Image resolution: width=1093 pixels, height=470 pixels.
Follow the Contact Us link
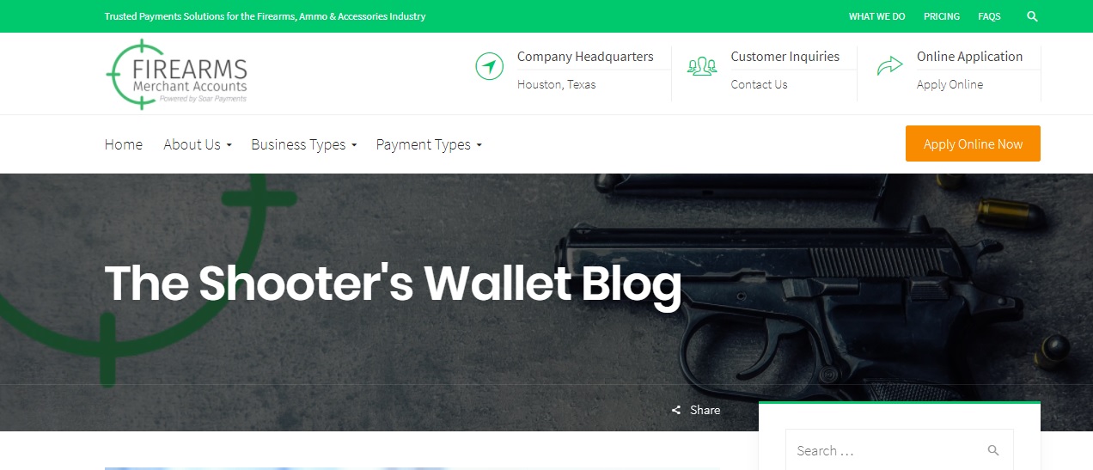(759, 84)
